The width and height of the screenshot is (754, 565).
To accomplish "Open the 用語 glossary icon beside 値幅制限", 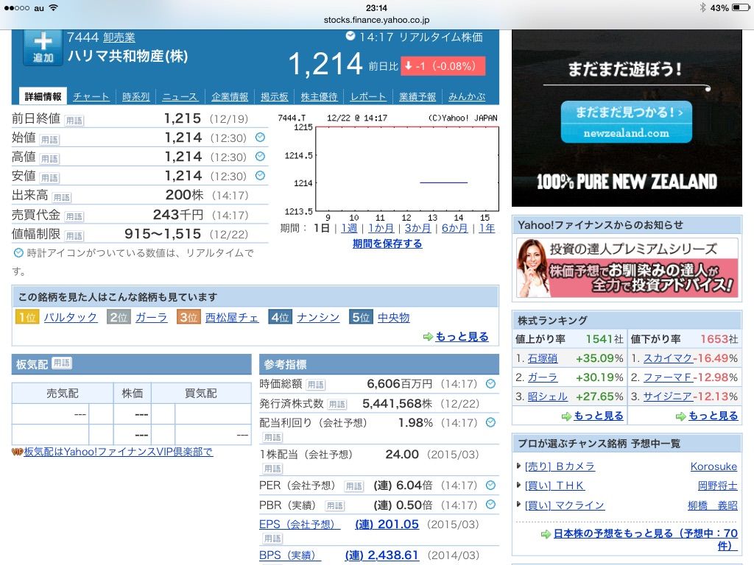I will coord(74,236).
